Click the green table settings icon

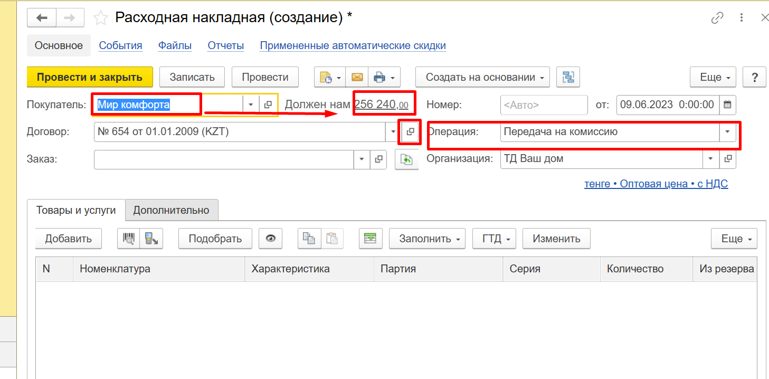click(x=371, y=239)
